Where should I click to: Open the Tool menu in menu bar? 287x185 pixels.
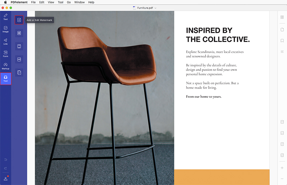coord(61,2)
